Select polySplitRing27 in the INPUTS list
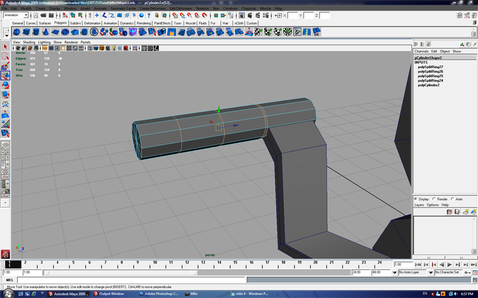Viewport: 478px width, 298px height. tap(430, 67)
